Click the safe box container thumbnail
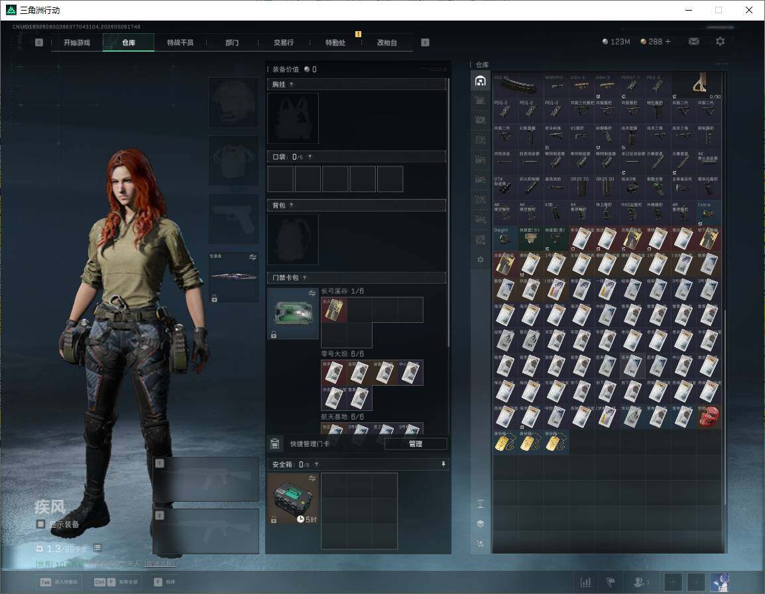This screenshot has width=765, height=594. pos(293,499)
